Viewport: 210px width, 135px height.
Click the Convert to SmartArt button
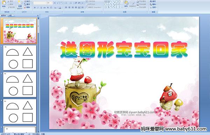[94, 7]
